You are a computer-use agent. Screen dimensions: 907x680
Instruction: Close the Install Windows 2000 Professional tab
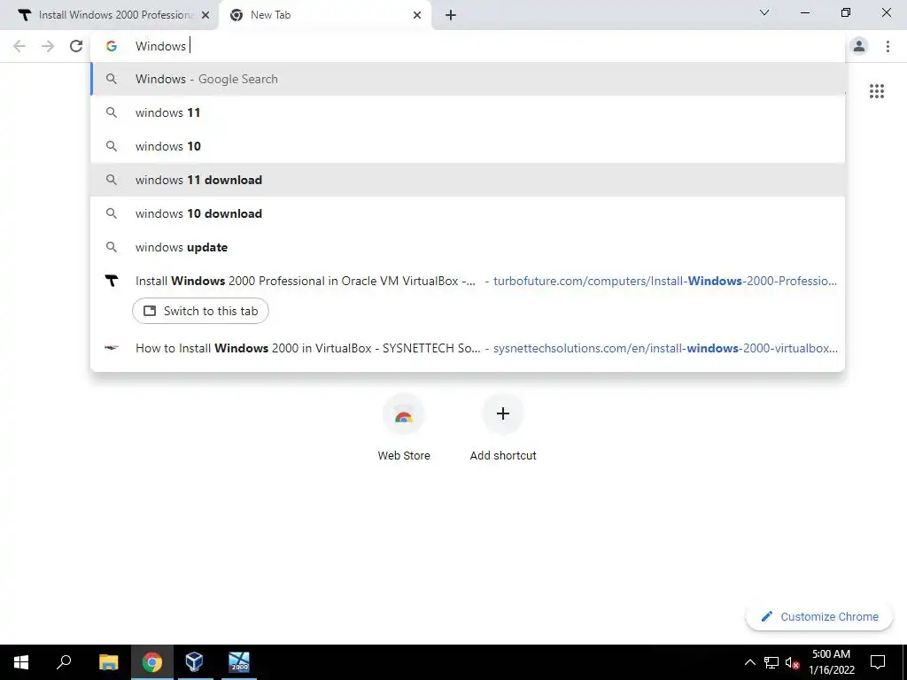pyautogui.click(x=205, y=15)
